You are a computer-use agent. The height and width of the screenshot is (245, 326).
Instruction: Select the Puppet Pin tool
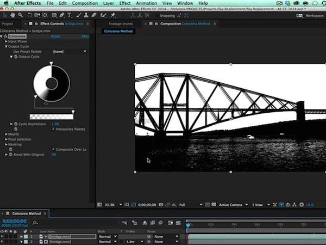(112, 15)
